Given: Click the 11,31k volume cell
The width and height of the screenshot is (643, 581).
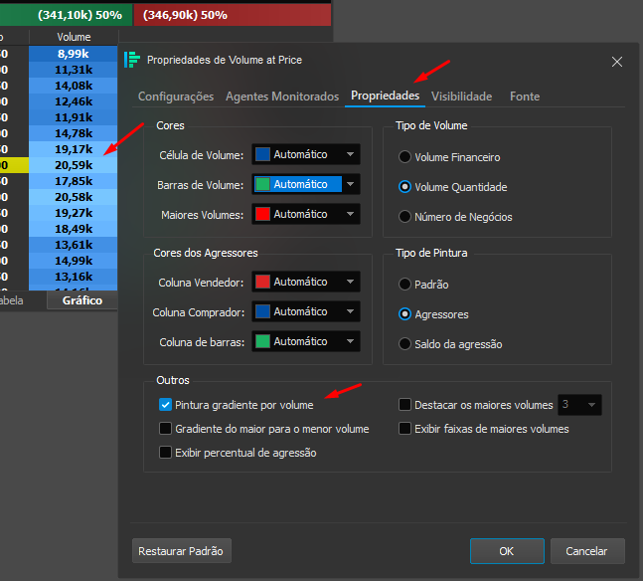Looking at the screenshot, I should pyautogui.click(x=73, y=70).
